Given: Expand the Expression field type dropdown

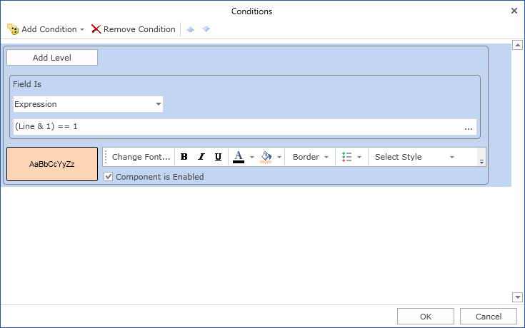Looking at the screenshot, I should click(x=158, y=104).
